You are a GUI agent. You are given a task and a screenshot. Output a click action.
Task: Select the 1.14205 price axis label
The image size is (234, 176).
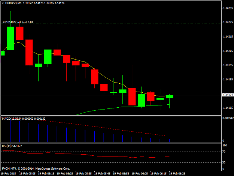[x=228, y=51]
